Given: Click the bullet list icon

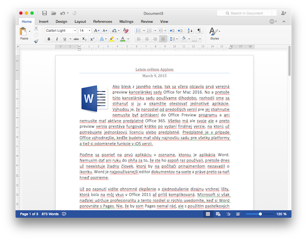Looking at the screenshot, I should point(138,31).
